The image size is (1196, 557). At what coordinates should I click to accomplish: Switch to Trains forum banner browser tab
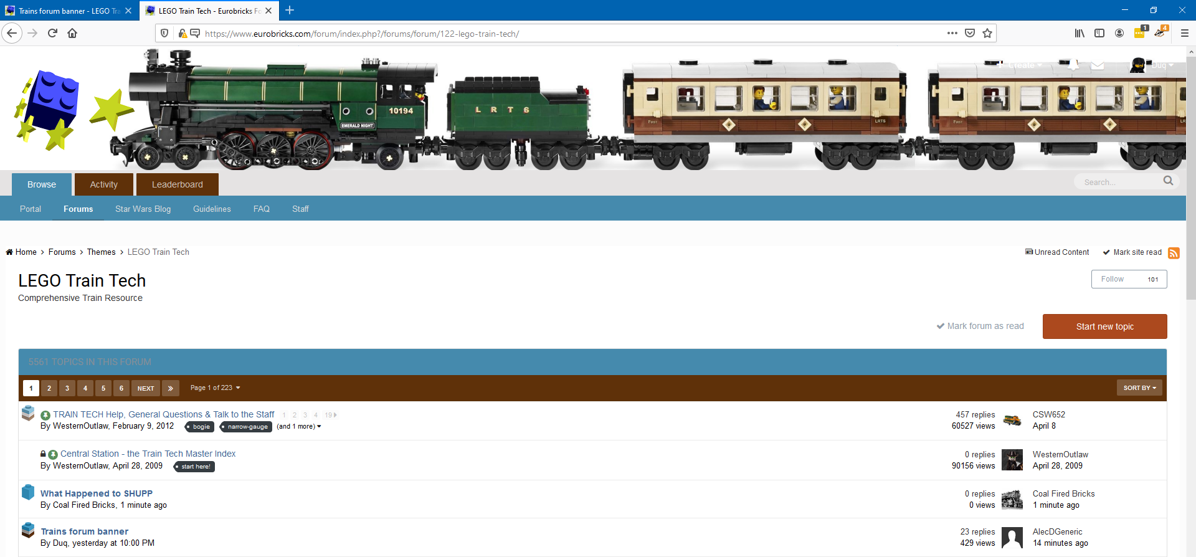pyautogui.click(x=69, y=11)
